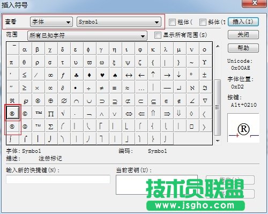This screenshot has height=214, width=268.
Task: Open the Symbol font dropdown
Action: (119, 22)
